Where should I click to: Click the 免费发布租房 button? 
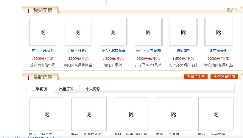click(224, 76)
